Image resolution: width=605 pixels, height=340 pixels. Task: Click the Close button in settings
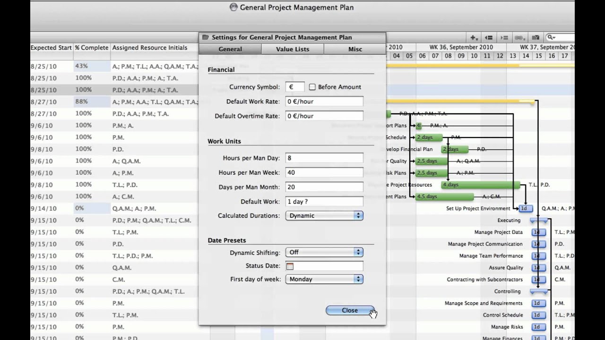click(x=350, y=310)
